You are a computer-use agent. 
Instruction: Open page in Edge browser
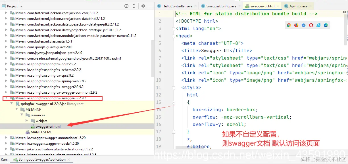[326, 25]
